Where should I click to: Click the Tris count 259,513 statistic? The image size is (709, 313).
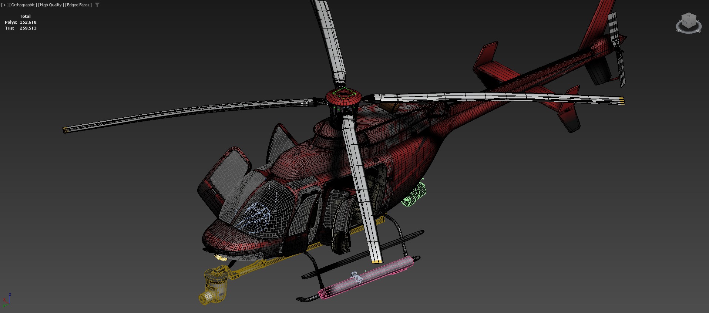pyautogui.click(x=28, y=28)
